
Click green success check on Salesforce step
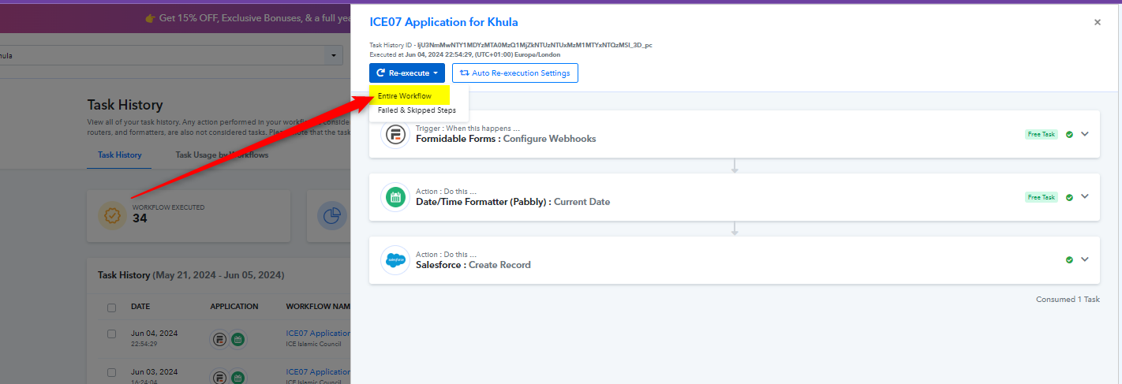point(1069,259)
